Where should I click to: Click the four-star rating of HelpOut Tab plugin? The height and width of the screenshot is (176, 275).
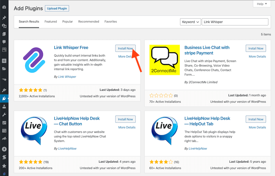click(x=161, y=162)
